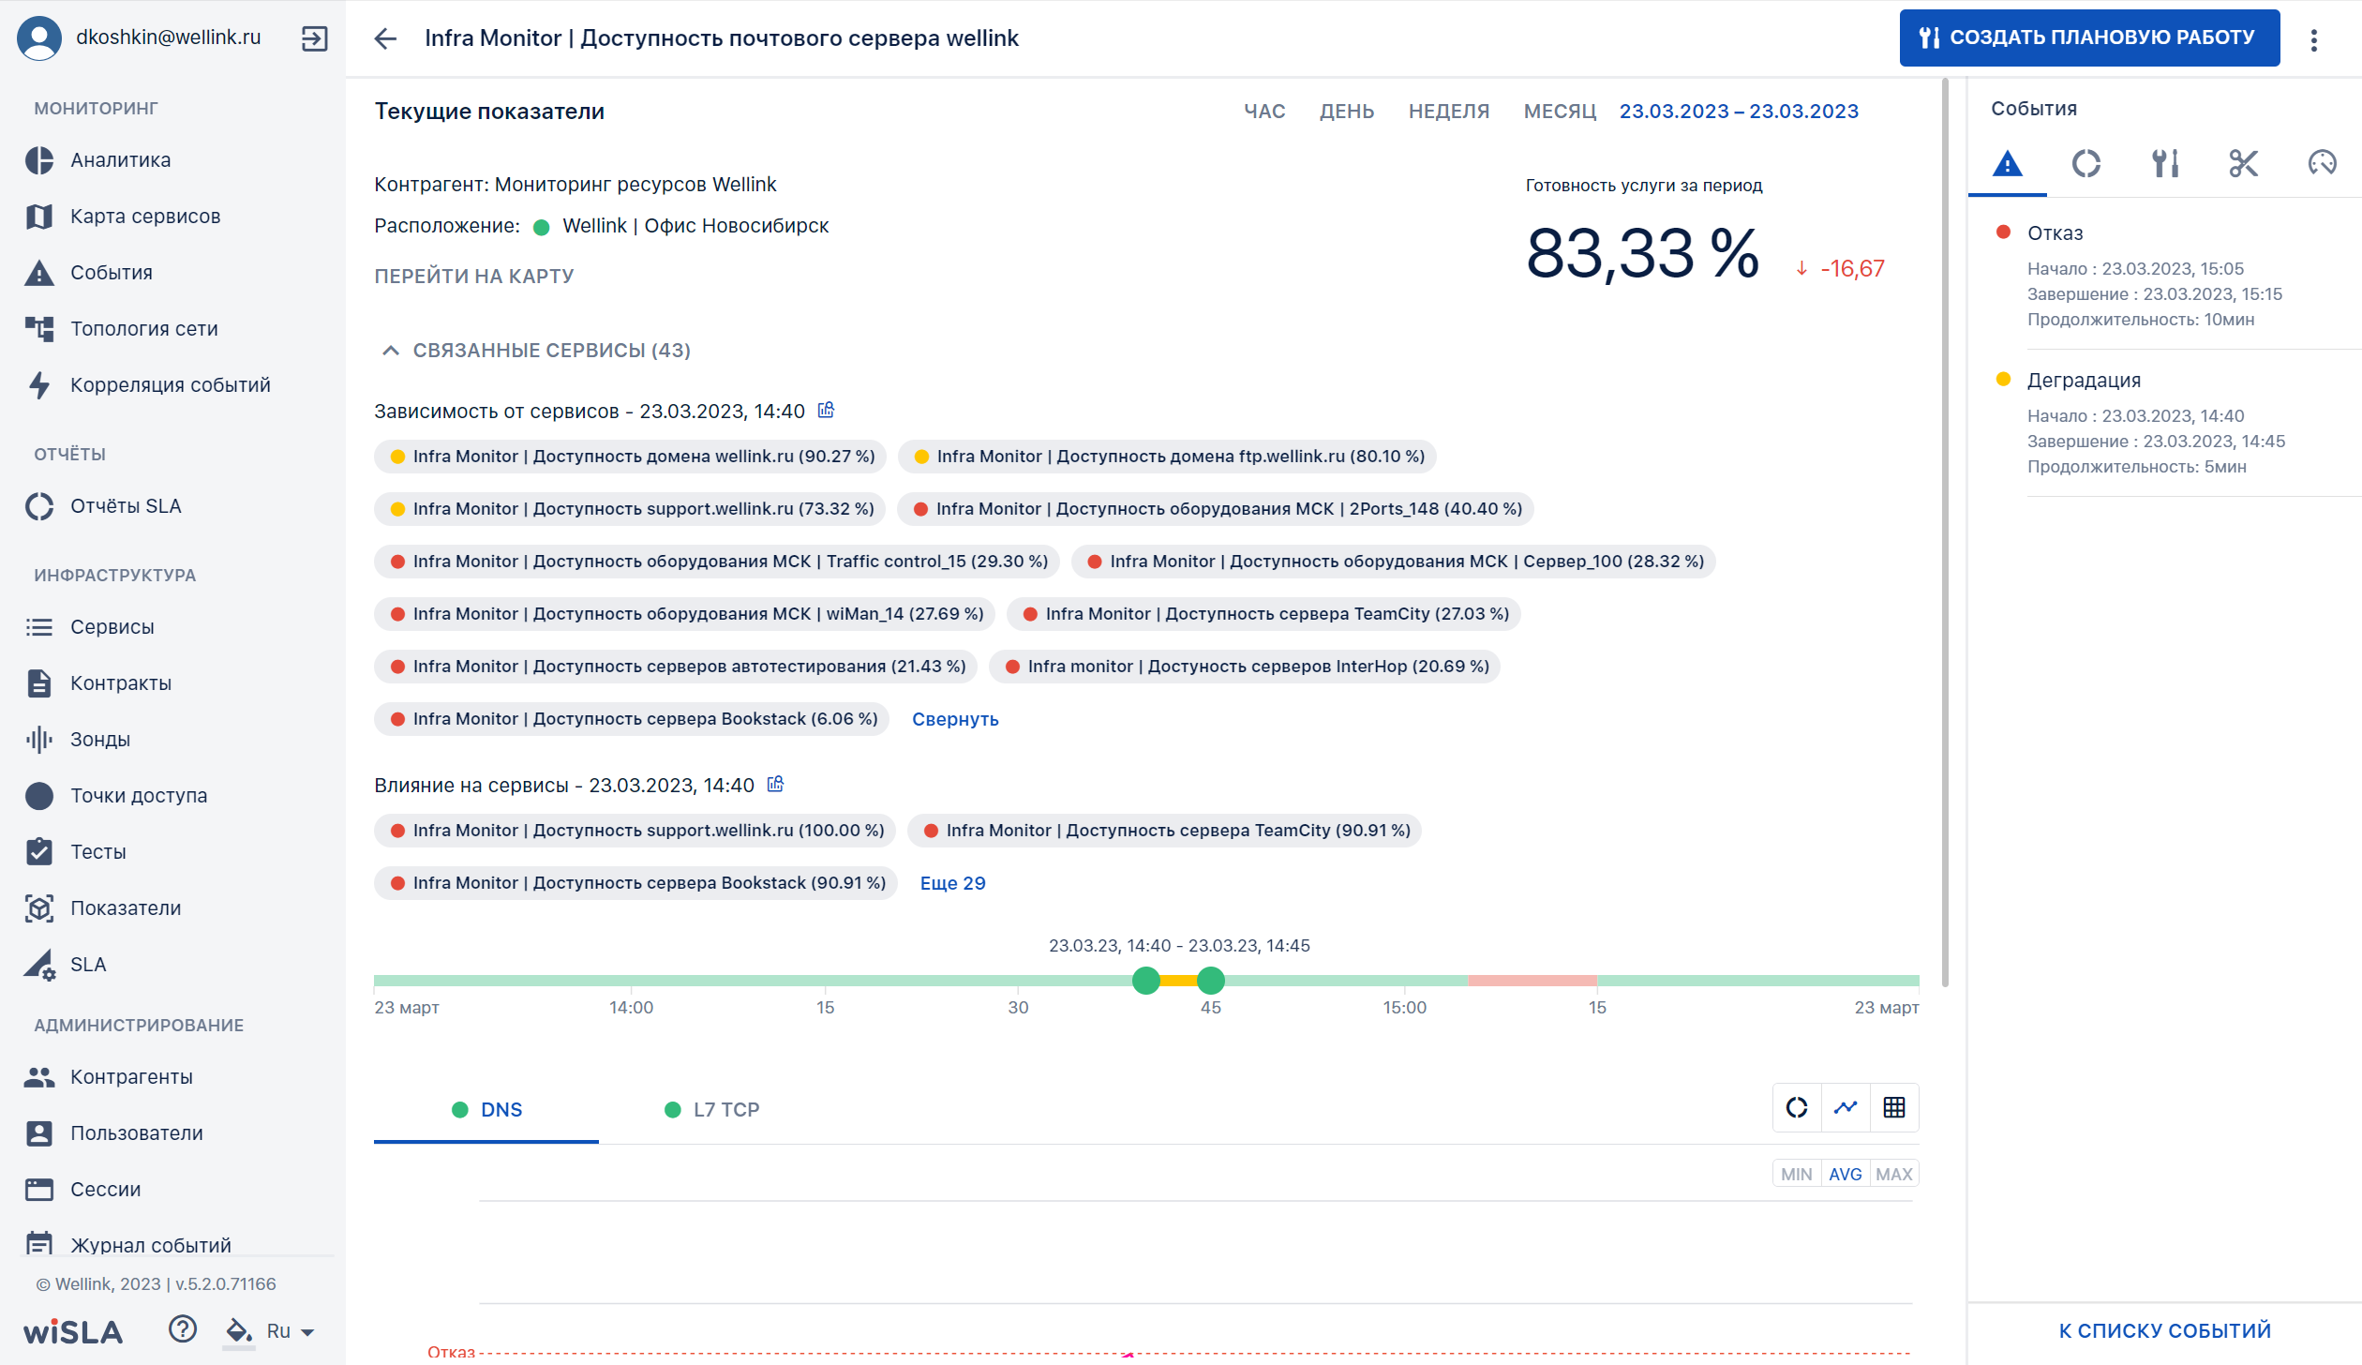Select the scissors icon tab in Events
This screenshot has width=2362, height=1365.
pyautogui.click(x=2243, y=164)
